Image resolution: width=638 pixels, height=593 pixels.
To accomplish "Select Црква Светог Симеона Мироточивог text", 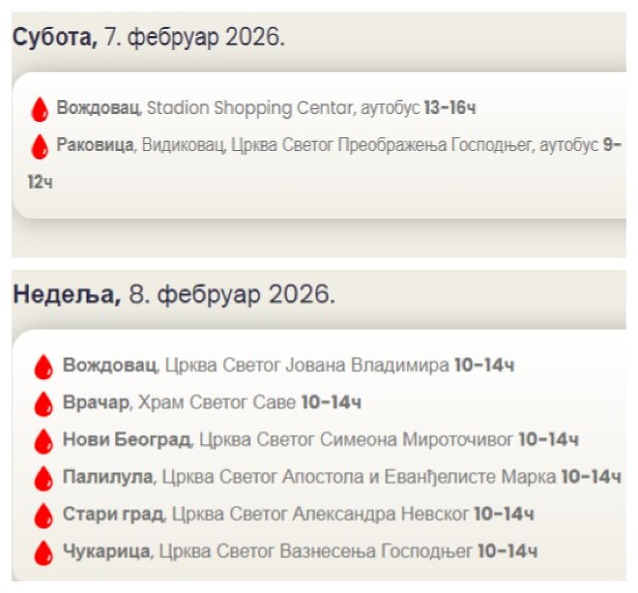I will pyautogui.click(x=356, y=440).
